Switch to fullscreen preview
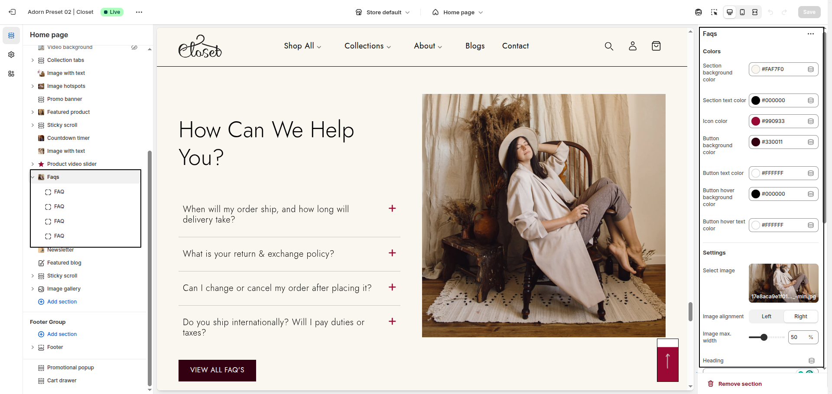This screenshot has width=832, height=394. [755, 12]
